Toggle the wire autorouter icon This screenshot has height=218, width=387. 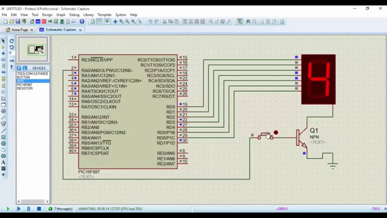240,21
